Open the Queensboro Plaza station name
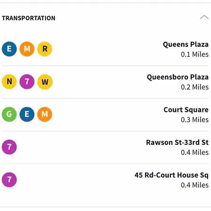The height and width of the screenshot is (211, 211). (178, 77)
